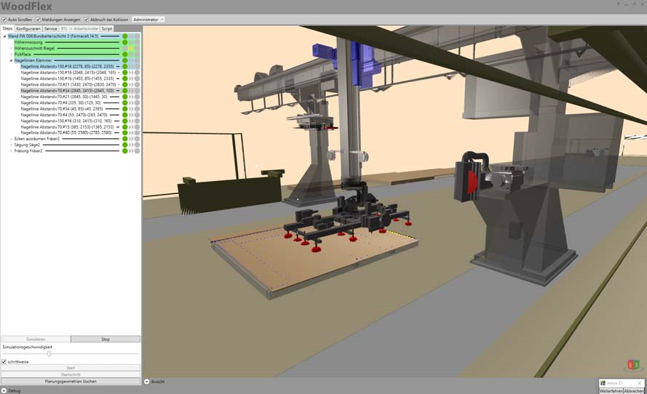
Task: Expand the Ecken ausräumen Fräser2 node
Action: 11,139
